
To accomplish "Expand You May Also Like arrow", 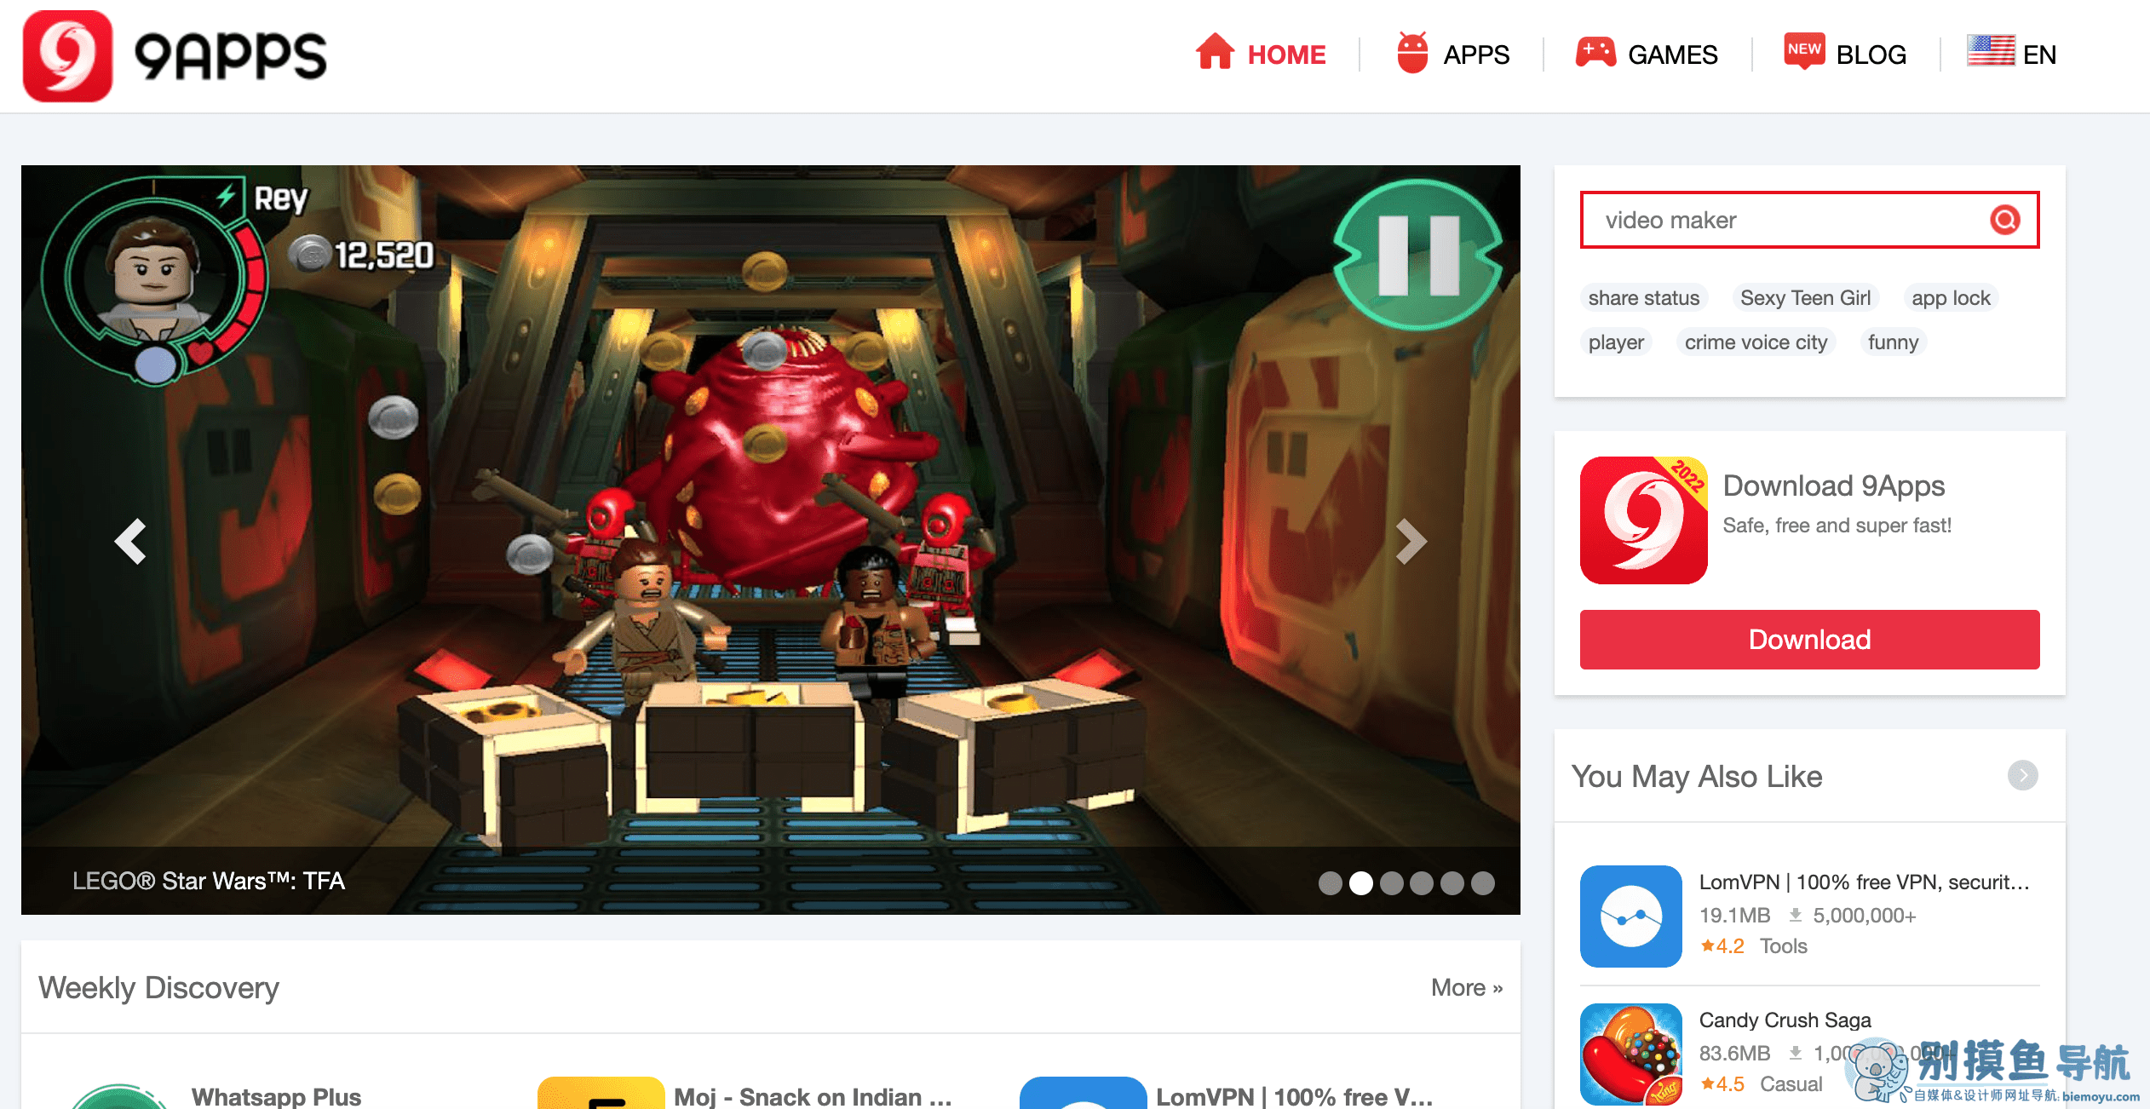I will click(2022, 775).
